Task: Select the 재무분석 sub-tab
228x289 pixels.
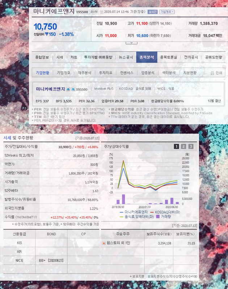Action: tap(85, 73)
